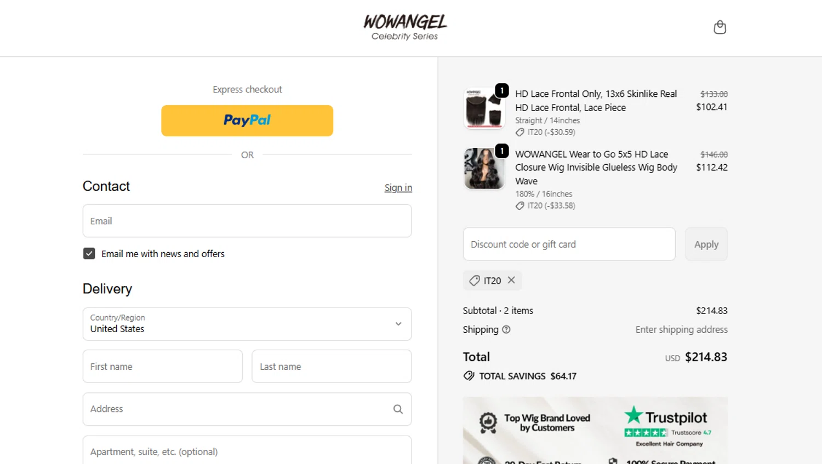The width and height of the screenshot is (822, 464).
Task: Click the Total Savings tag icon
Action: (x=469, y=376)
